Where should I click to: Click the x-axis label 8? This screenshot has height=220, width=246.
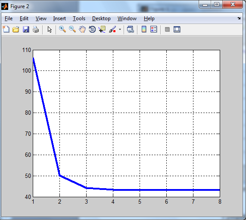point(220,202)
